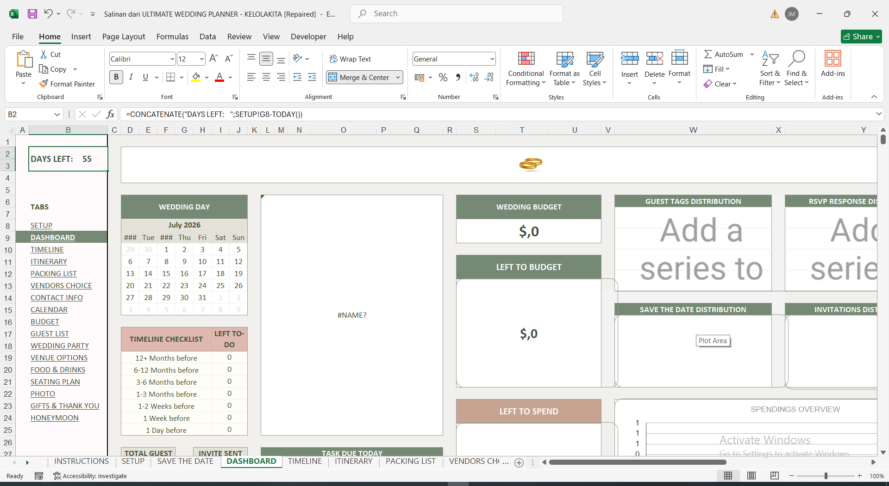Activate the Format Painter brush
The height and width of the screenshot is (486, 889).
click(x=67, y=84)
